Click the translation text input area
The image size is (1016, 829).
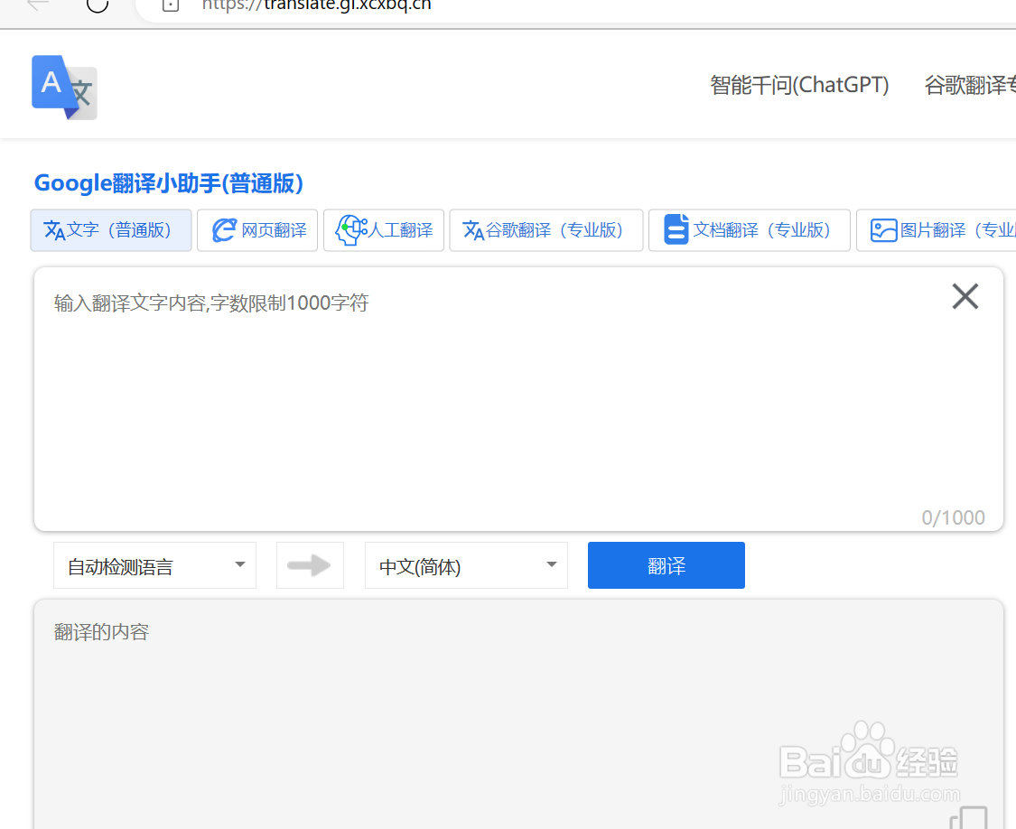pos(518,399)
